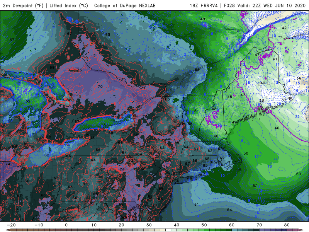The height and width of the screenshot is (232, 309).
Task: Click the black 40 dewpoint value on the map
Action: pyautogui.click(x=263, y=83)
